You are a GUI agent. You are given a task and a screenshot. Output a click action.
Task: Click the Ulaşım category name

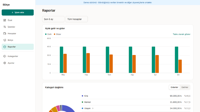click(87, 108)
